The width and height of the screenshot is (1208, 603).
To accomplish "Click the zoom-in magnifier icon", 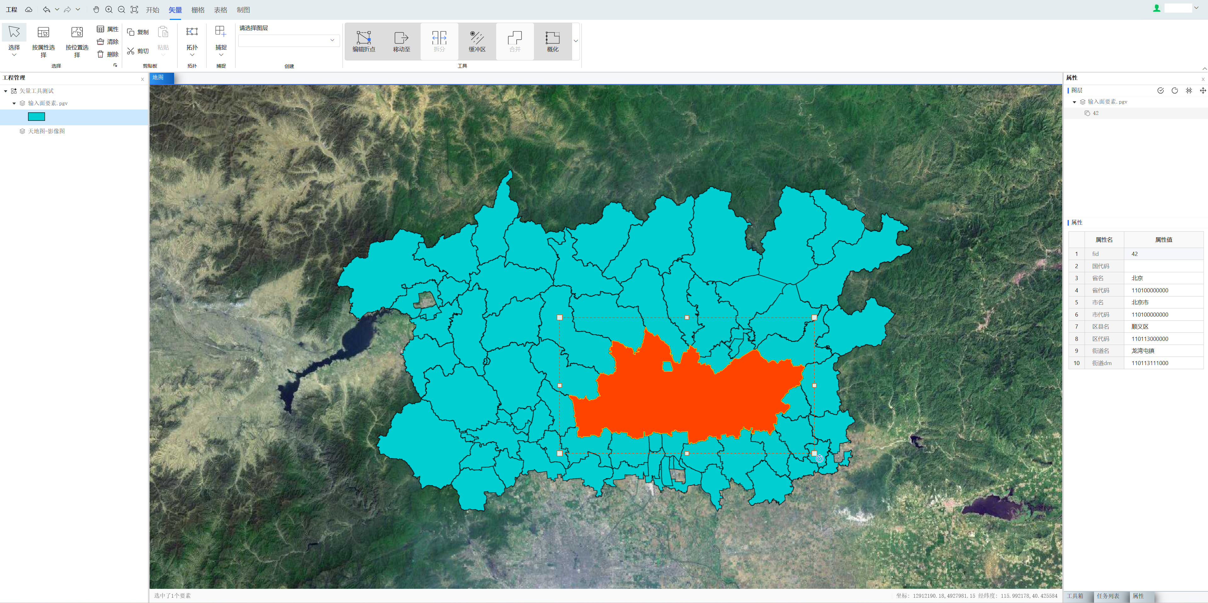I will click(x=109, y=9).
